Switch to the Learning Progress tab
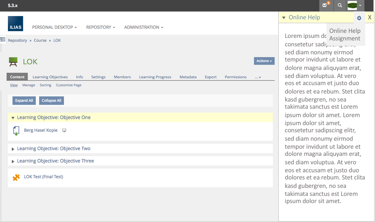The width and height of the screenshot is (375, 222). [155, 77]
